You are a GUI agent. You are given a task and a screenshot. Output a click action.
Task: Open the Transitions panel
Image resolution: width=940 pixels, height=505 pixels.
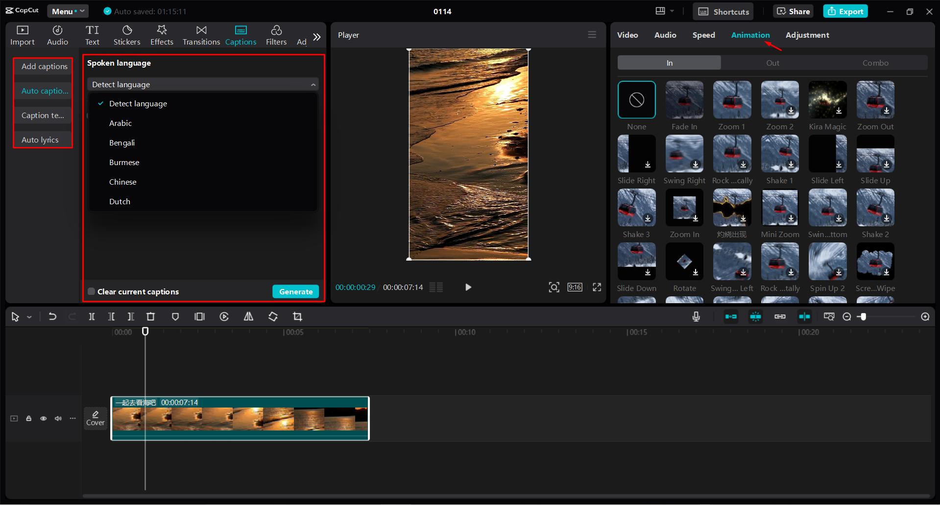tap(201, 35)
